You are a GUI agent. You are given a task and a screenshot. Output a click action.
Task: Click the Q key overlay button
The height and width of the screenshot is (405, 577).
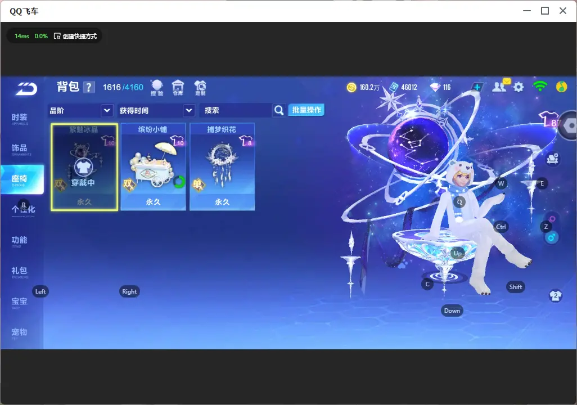click(459, 202)
